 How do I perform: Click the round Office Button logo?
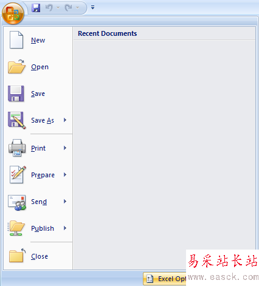pyautogui.click(x=13, y=13)
